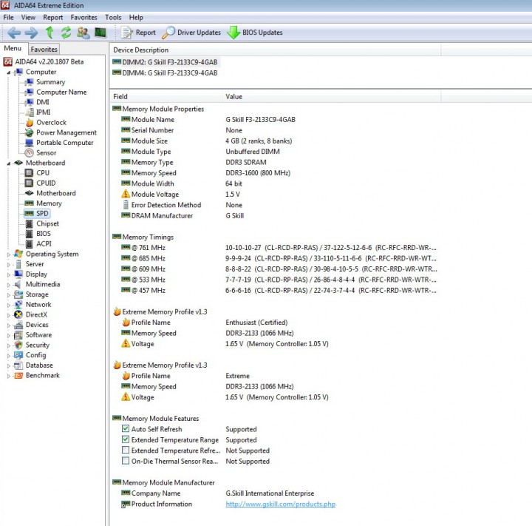Open the Overclock page flame icon
Image resolution: width=532 pixels, height=526 pixels.
(30, 122)
